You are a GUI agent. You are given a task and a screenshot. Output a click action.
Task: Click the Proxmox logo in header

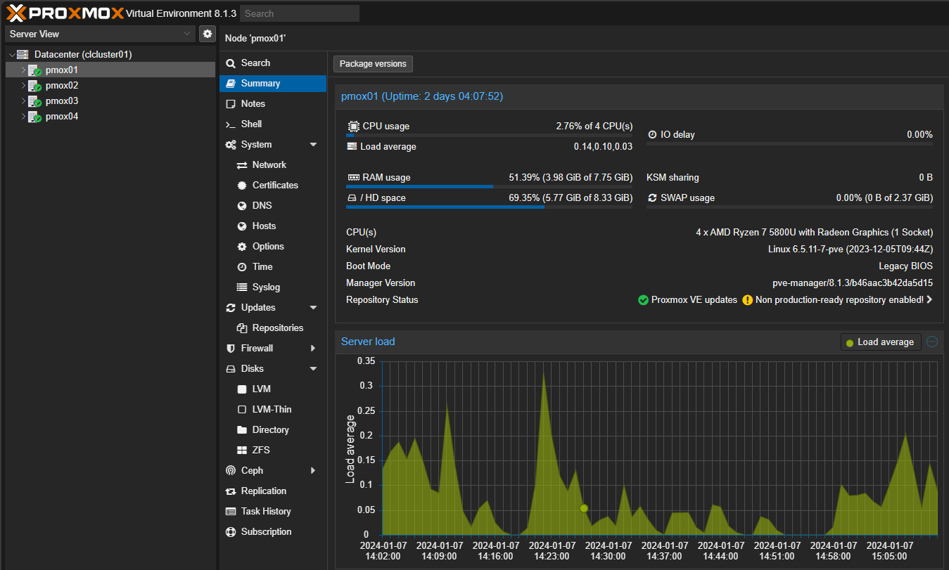click(65, 13)
